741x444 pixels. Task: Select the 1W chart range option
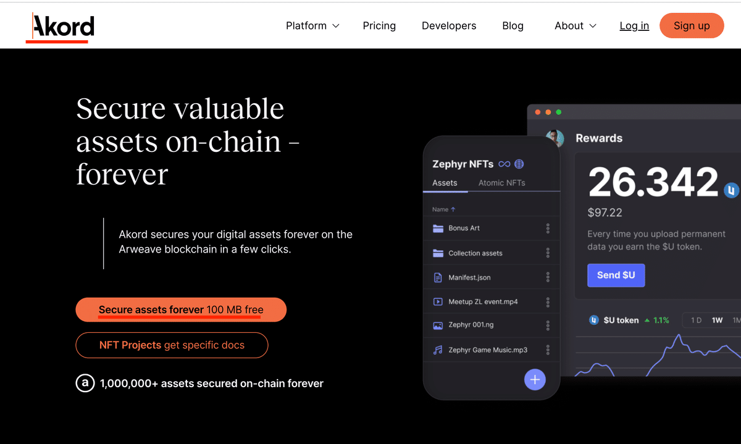point(717,320)
